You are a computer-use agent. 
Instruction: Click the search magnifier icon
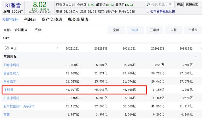click(x=148, y=4)
